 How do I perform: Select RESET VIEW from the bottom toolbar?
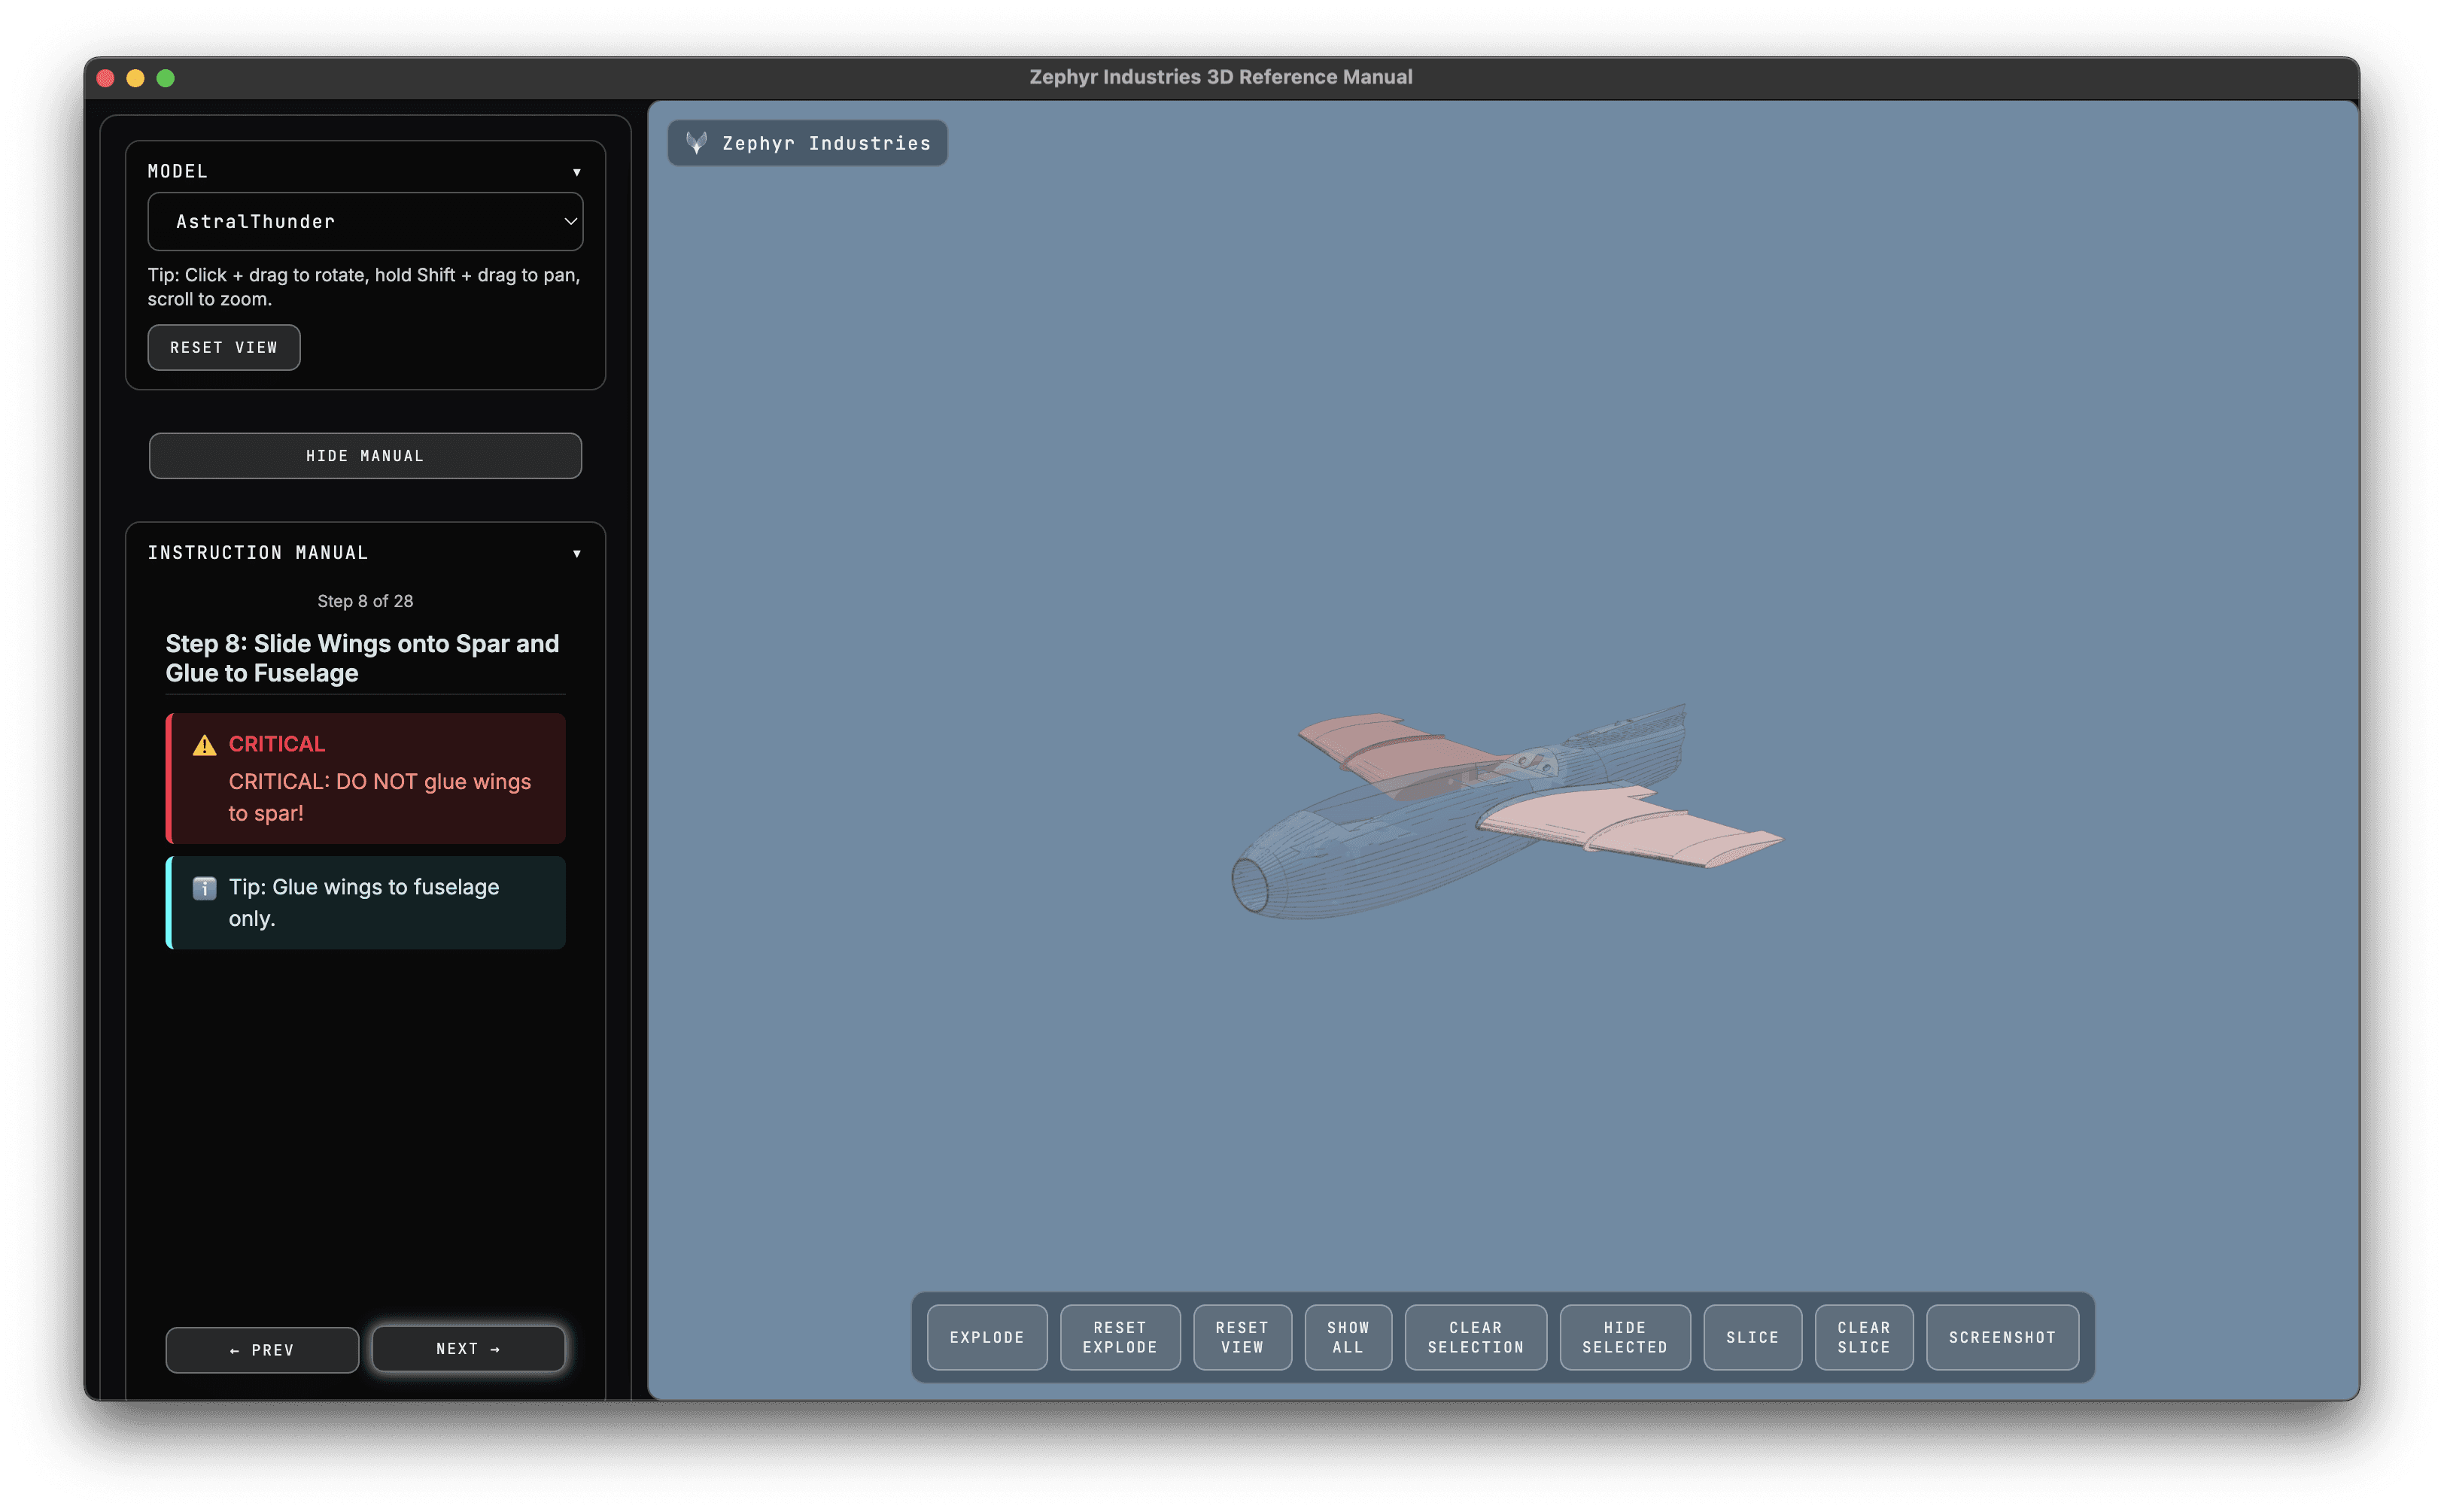(x=1242, y=1337)
